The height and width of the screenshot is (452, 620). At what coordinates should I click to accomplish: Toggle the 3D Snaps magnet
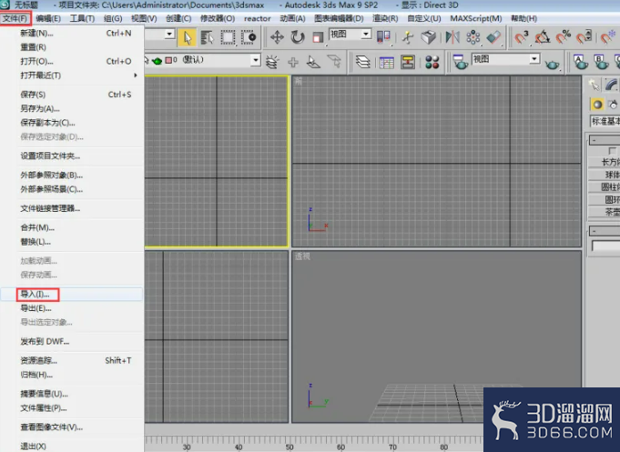[x=521, y=37]
